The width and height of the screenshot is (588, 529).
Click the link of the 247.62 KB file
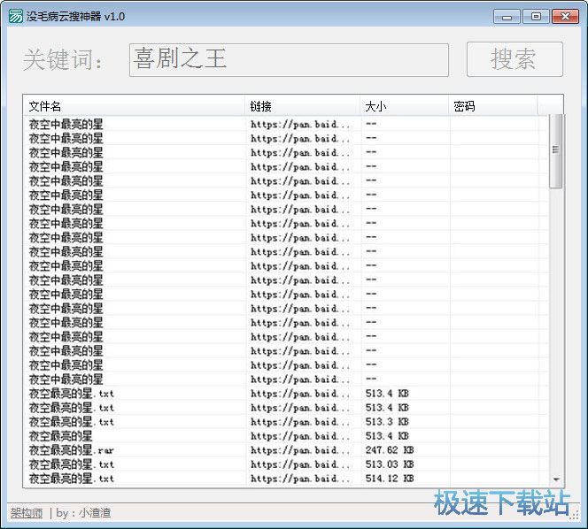pos(300,450)
